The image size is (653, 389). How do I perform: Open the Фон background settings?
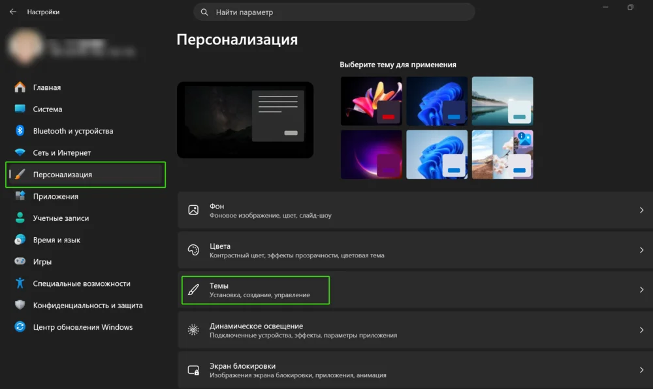point(415,210)
